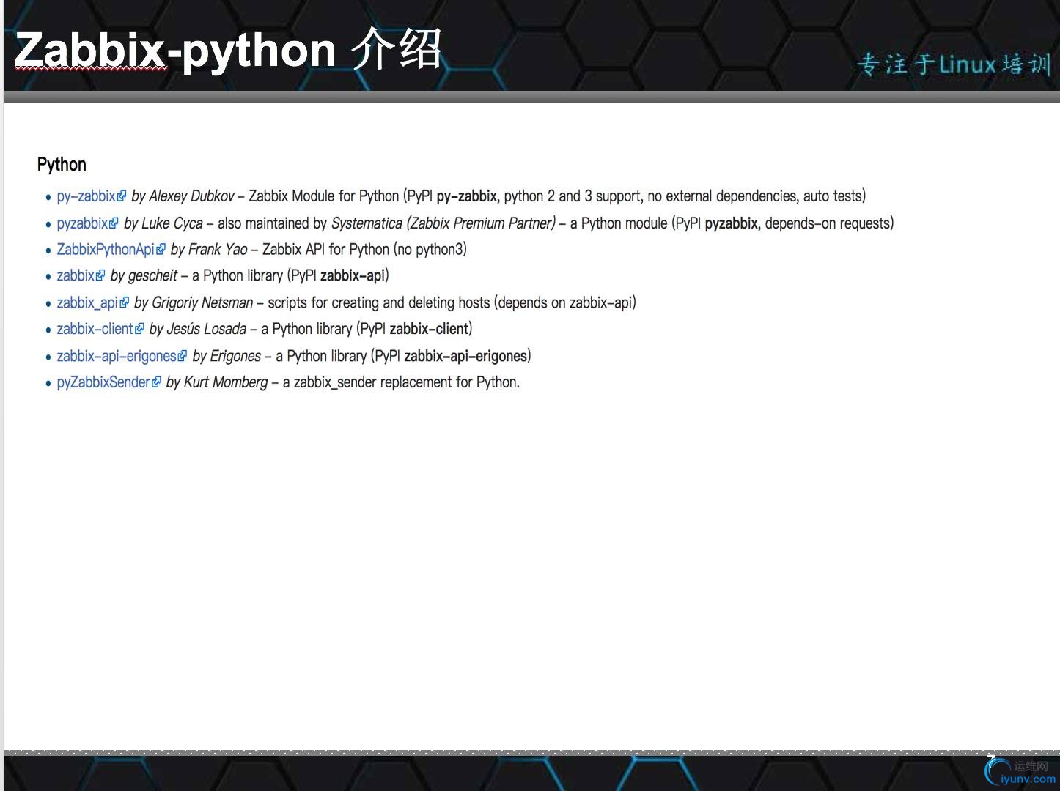Click "scripts for creating and deleting hosts" text
Image resolution: width=1060 pixels, height=791 pixels.
click(x=378, y=303)
